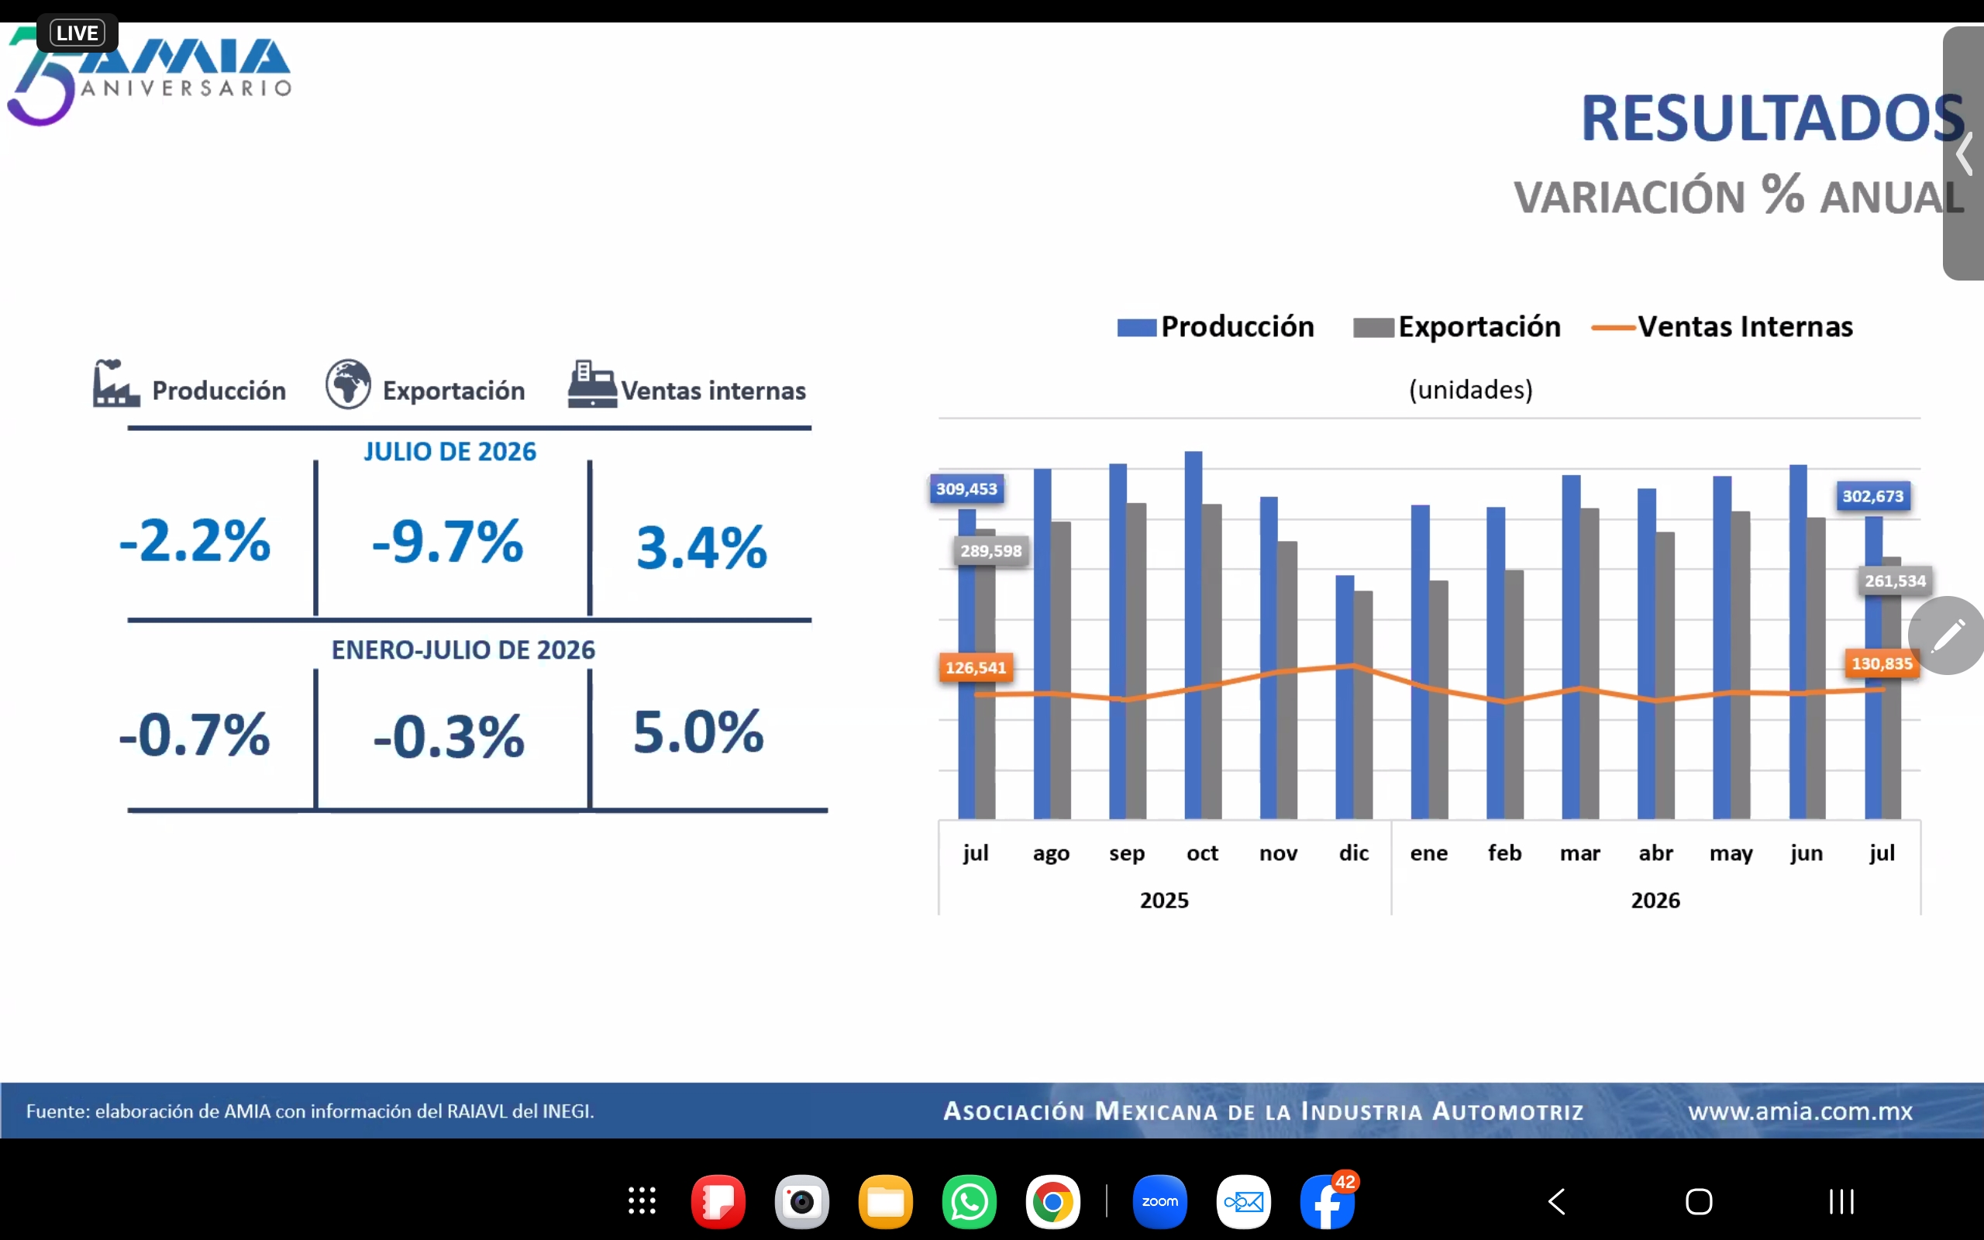Screen dimensions: 1984x1240
Task: Click the blue Producción legend swatch
Action: 1137,327
